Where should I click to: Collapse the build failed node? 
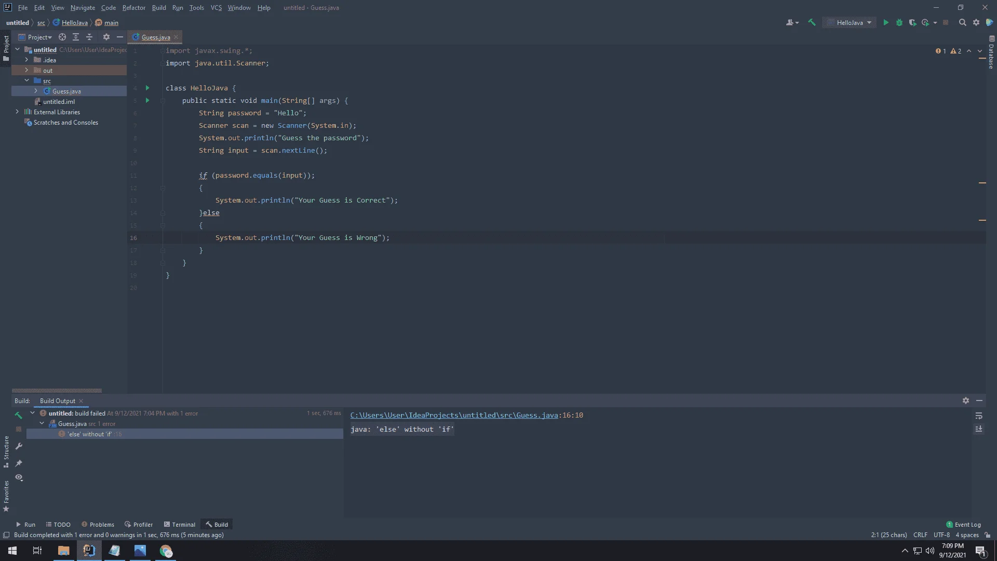(x=33, y=413)
